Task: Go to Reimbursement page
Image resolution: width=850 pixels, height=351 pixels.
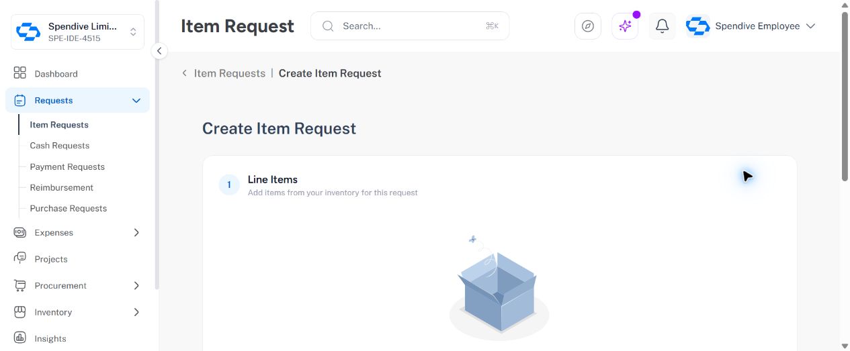Action: pyautogui.click(x=62, y=187)
